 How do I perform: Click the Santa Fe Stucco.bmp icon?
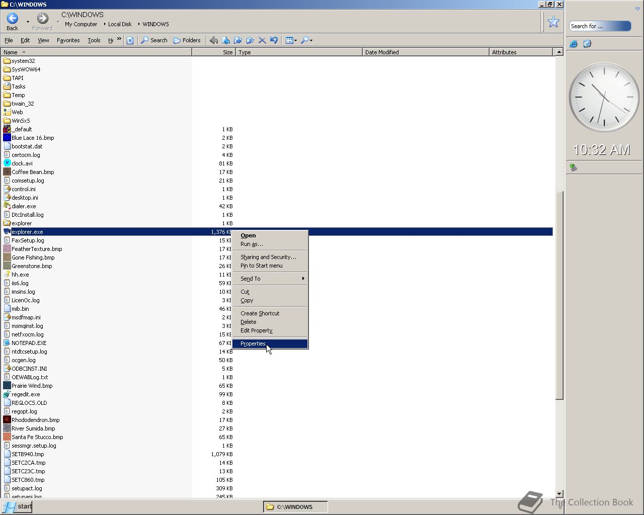7,437
